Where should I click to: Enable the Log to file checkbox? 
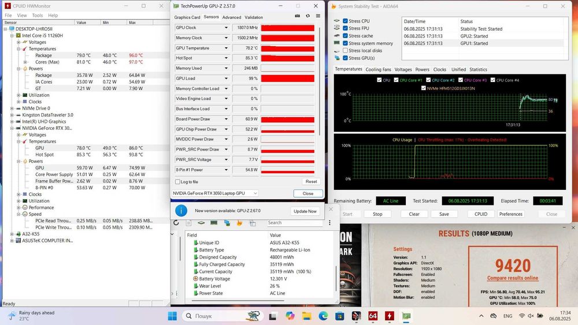tap(177, 182)
